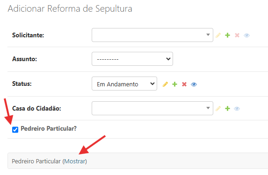
Task: Add new Casa do Cidadão entry
Action: pyautogui.click(x=227, y=108)
